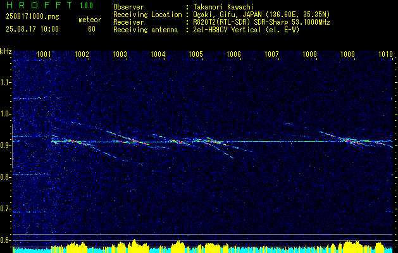Click the R820T2(RTL-SDR) SDR-Sharp receiver text
398x253 pixels.
(x=261, y=22)
